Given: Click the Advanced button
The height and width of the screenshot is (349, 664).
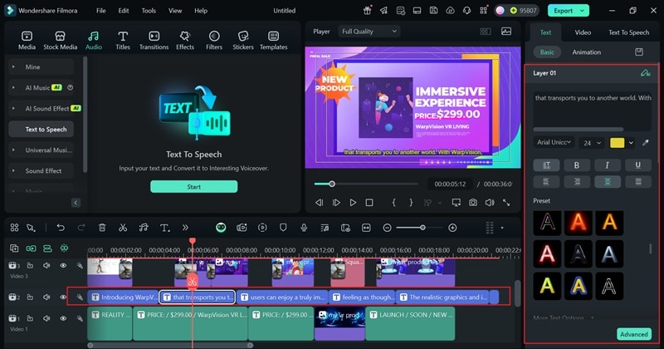Looking at the screenshot, I should point(634,334).
